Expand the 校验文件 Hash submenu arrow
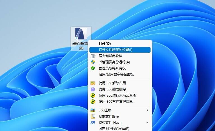Viewport: 215px width, 131px height. [147, 123]
